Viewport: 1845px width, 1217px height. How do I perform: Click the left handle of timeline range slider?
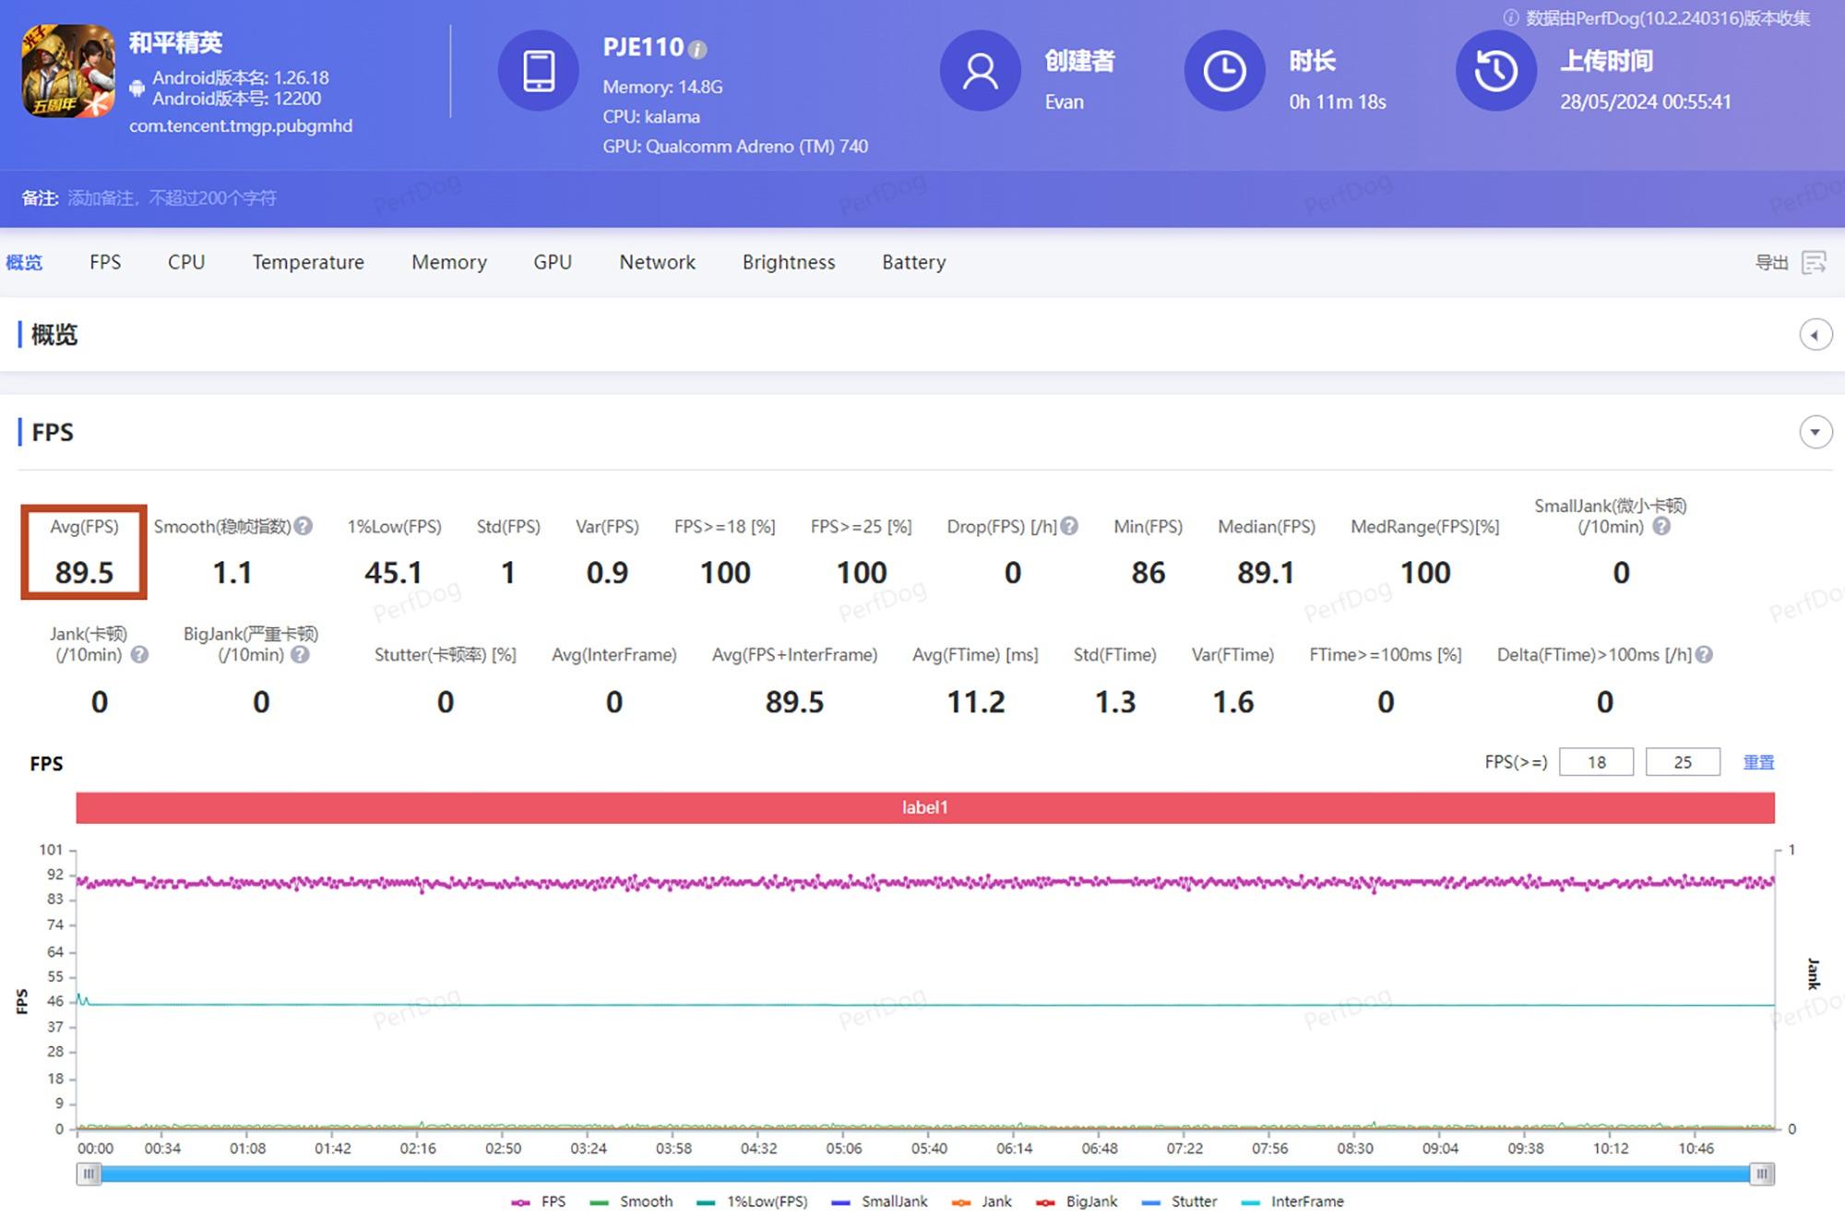click(x=89, y=1174)
